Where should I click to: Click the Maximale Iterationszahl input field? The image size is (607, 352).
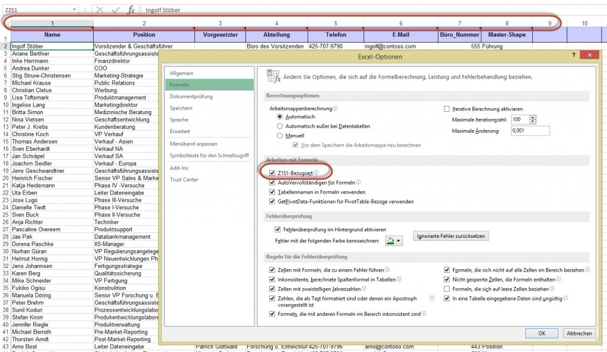[520, 120]
